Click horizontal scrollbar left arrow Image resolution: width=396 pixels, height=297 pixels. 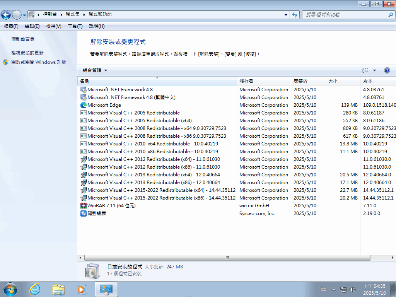point(80,258)
